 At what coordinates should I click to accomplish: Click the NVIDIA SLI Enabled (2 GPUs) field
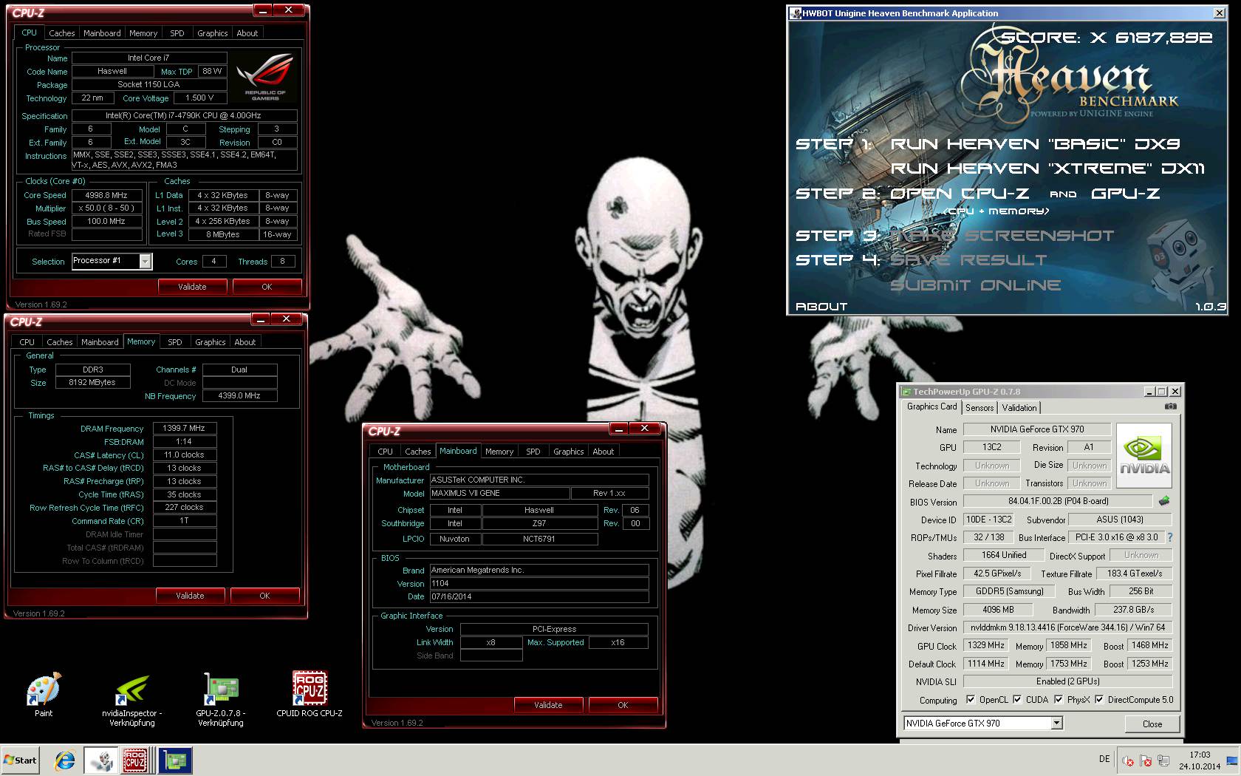1067,681
